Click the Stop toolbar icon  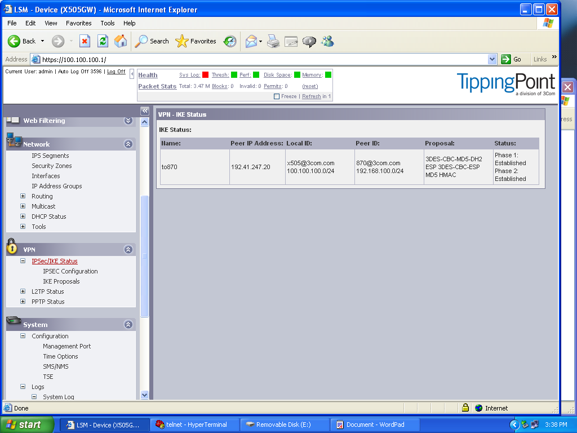tap(85, 41)
